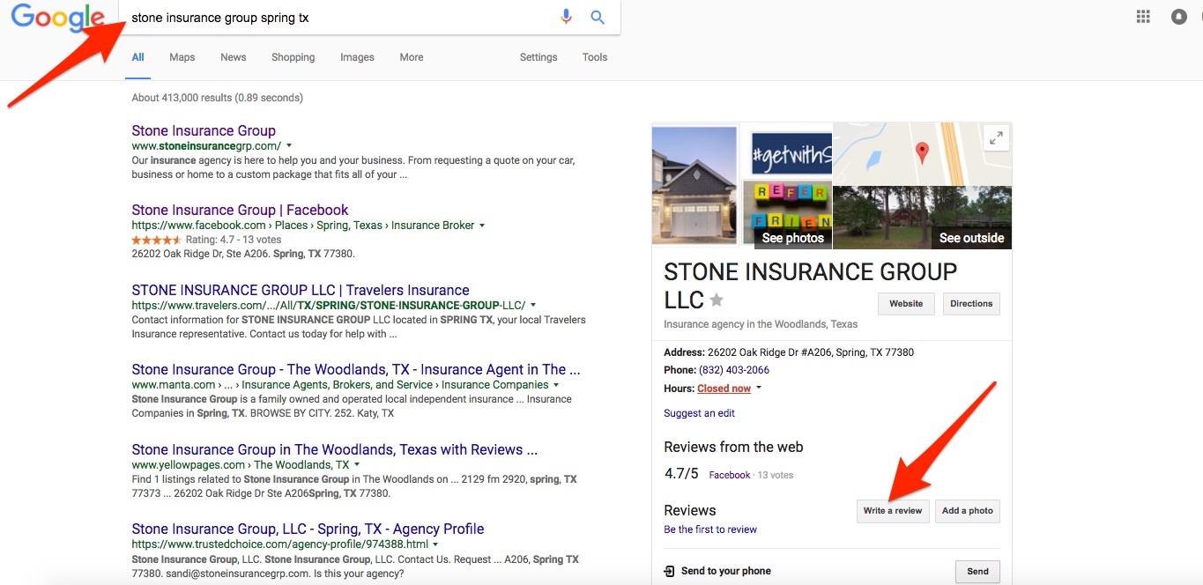
Task: Open dropdown arrow beside trustedchoice.com result URL
Action: coord(435,544)
